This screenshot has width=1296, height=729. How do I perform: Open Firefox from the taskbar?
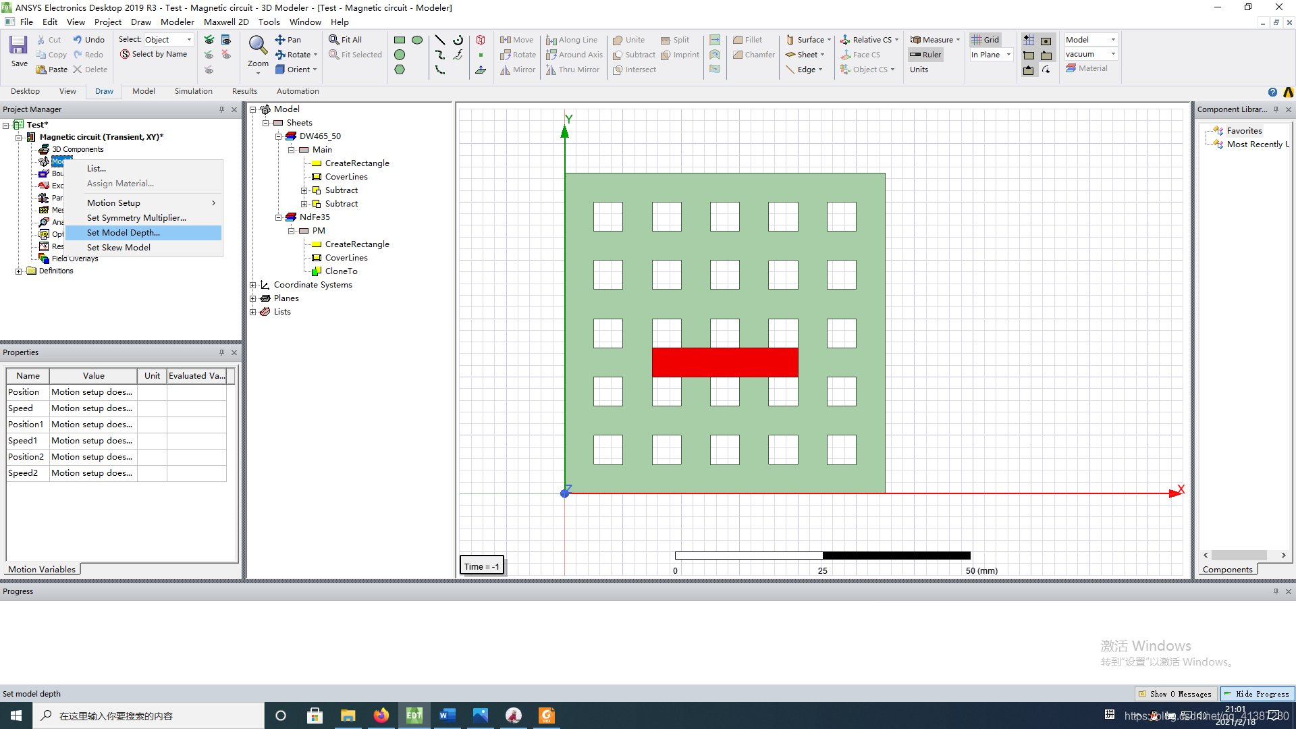[x=381, y=715]
